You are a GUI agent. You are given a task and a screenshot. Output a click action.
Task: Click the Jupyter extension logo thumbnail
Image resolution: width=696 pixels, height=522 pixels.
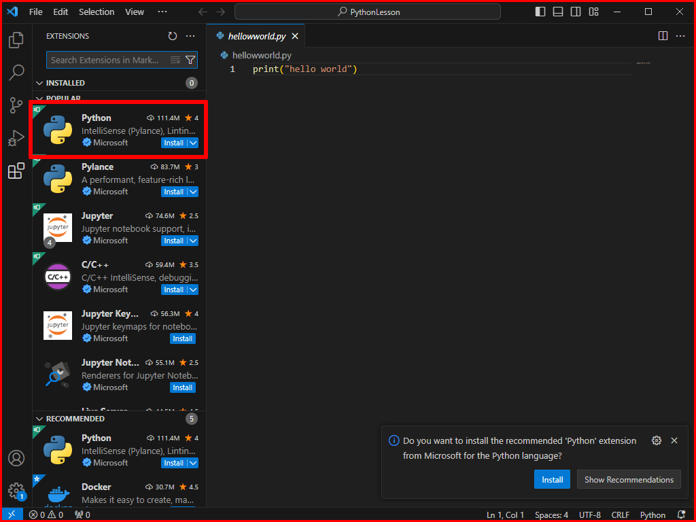pos(58,228)
